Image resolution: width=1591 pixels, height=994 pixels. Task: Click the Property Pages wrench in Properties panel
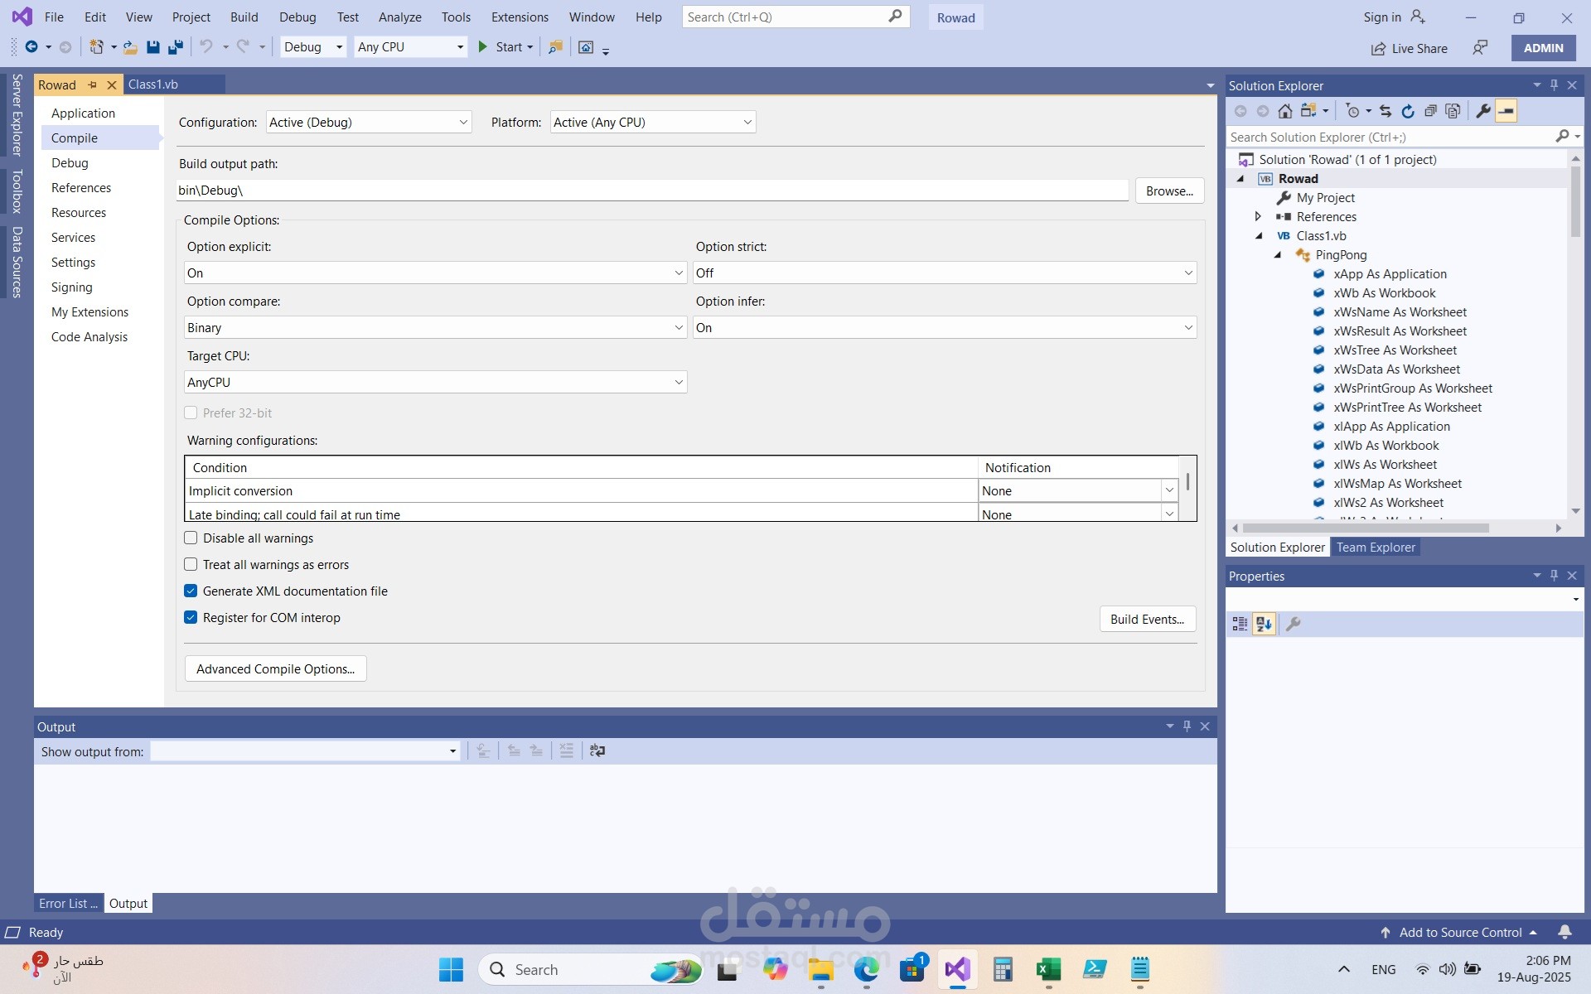pos(1293,624)
